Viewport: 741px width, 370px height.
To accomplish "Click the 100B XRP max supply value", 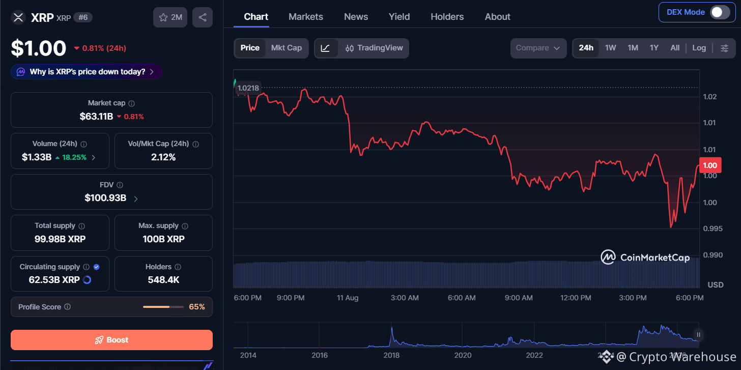I will [163, 239].
